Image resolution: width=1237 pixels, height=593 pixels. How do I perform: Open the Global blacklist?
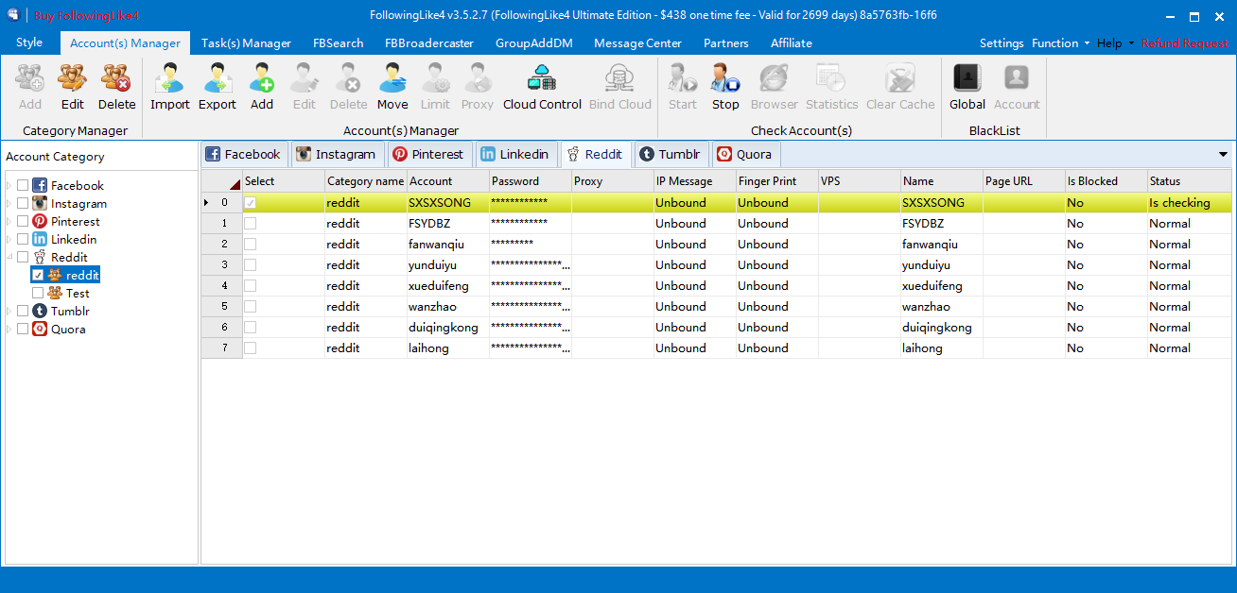pos(967,86)
